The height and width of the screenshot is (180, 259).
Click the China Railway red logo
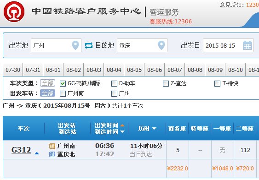click(x=14, y=11)
